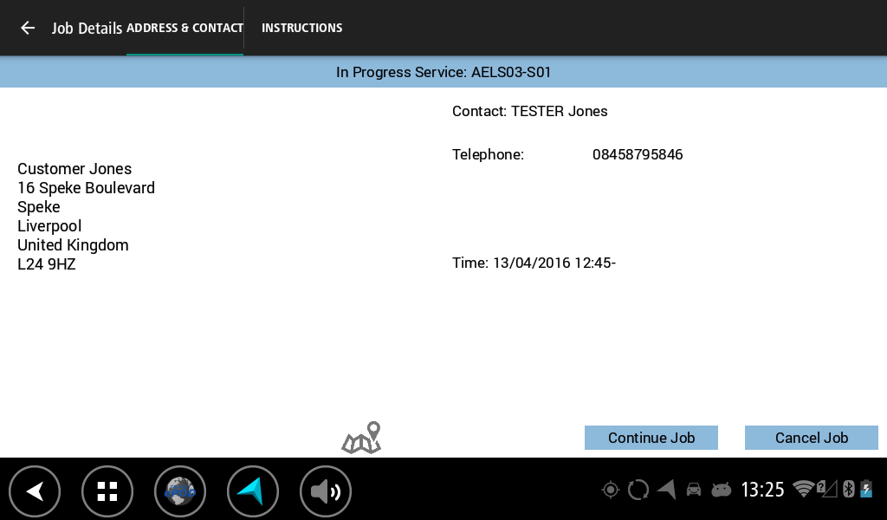Tap the grey navigation arrow status icon

pos(666,490)
